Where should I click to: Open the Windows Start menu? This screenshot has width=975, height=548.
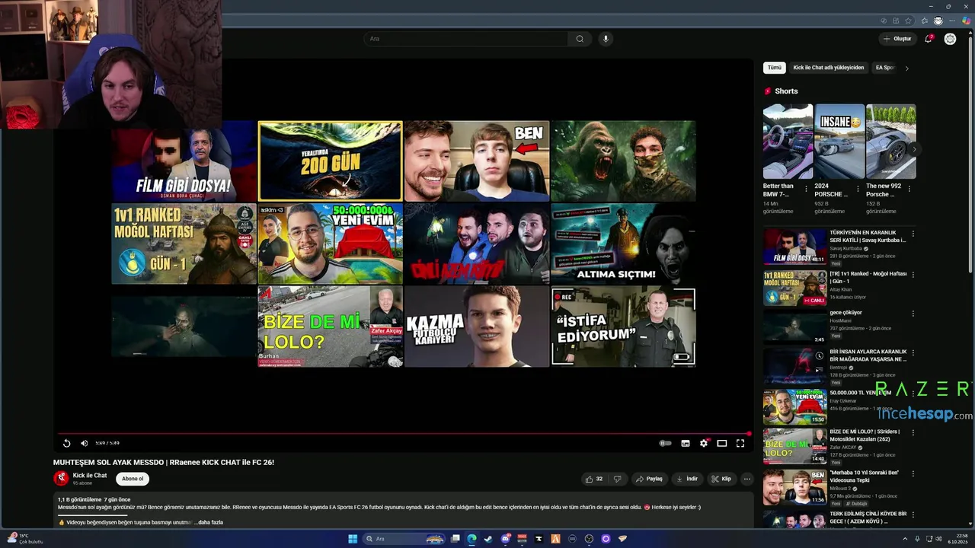pyautogui.click(x=353, y=539)
